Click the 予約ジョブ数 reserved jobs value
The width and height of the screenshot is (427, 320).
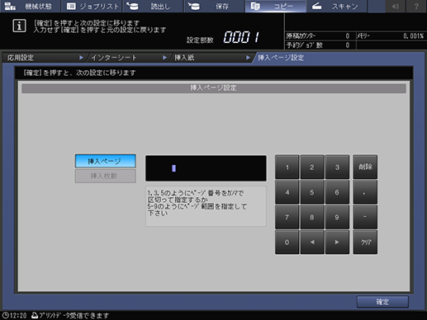(348, 45)
